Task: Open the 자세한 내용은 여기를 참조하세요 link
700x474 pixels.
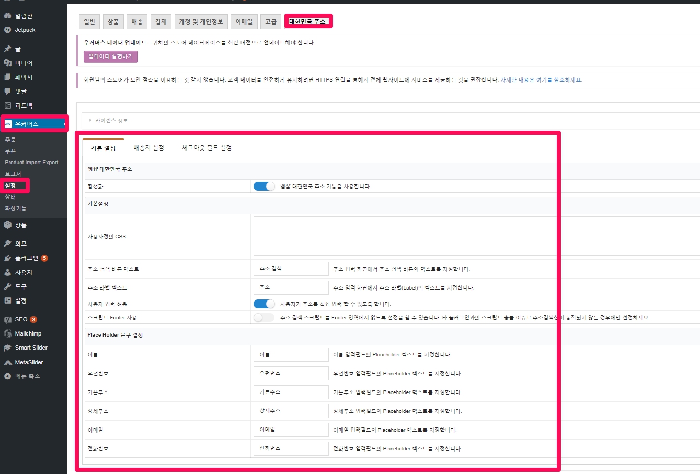Action: [x=541, y=80]
